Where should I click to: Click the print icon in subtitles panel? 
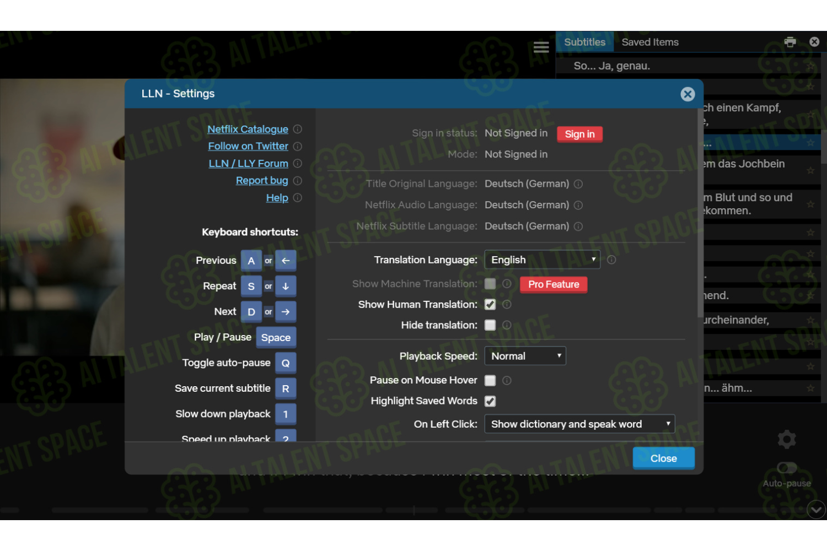[790, 42]
